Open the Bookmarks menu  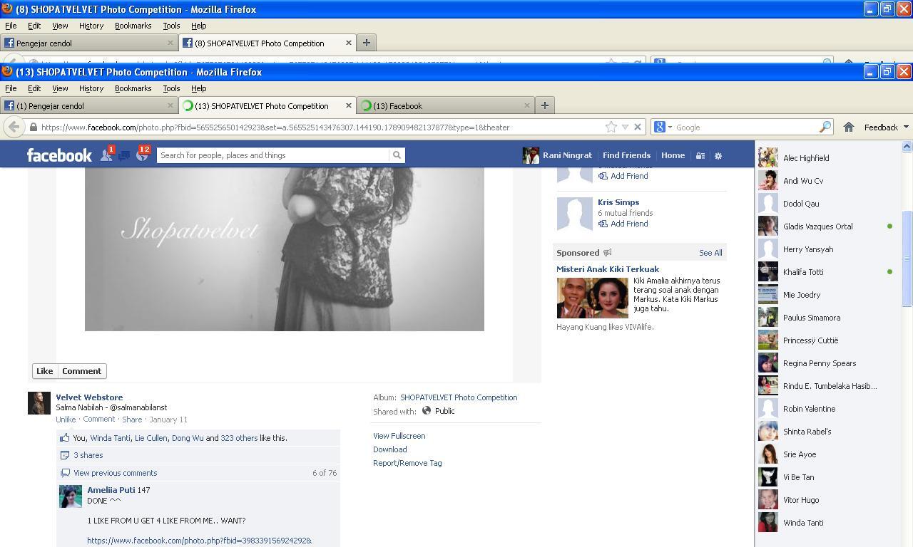point(133,88)
